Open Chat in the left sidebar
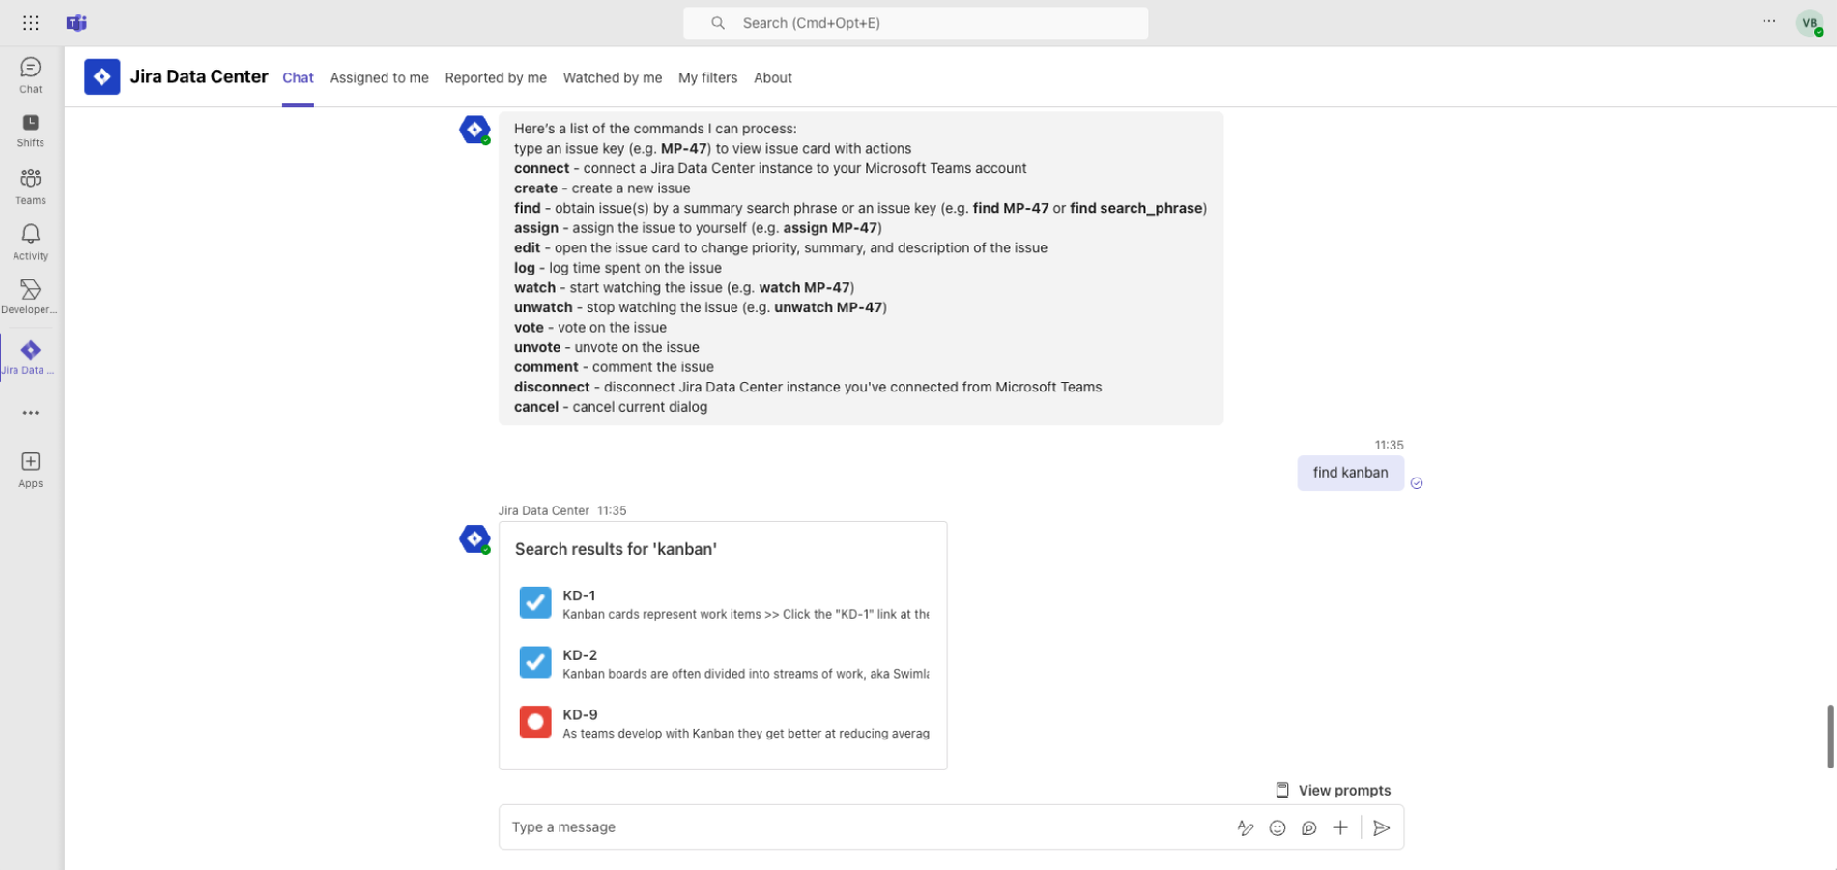Image resolution: width=1837 pixels, height=870 pixels. pos(31,75)
